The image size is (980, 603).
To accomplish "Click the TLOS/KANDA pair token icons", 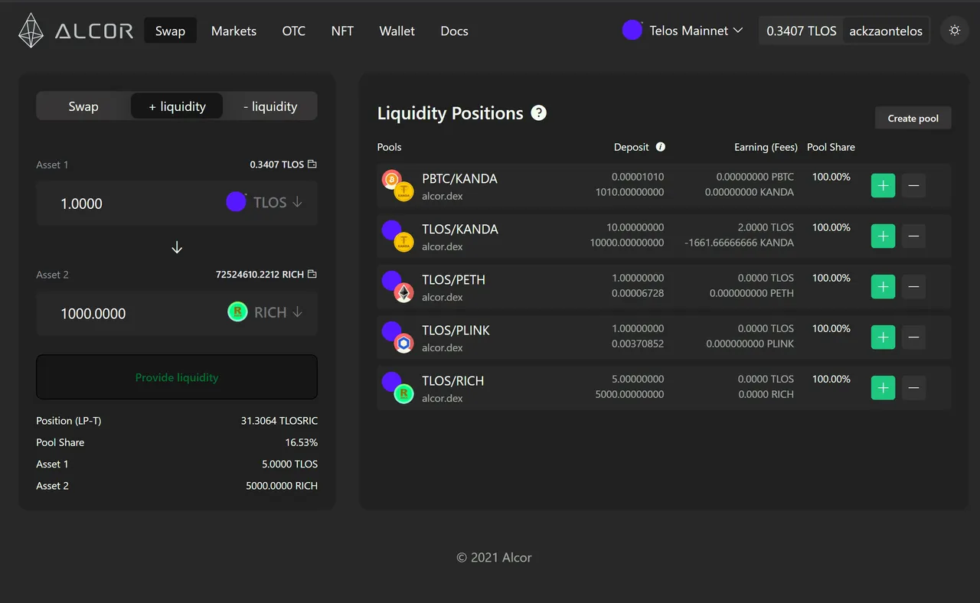I will point(397,236).
